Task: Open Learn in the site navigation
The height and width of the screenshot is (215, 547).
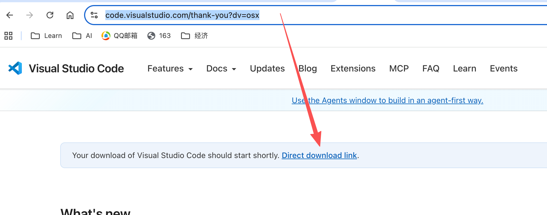Action: click(465, 69)
